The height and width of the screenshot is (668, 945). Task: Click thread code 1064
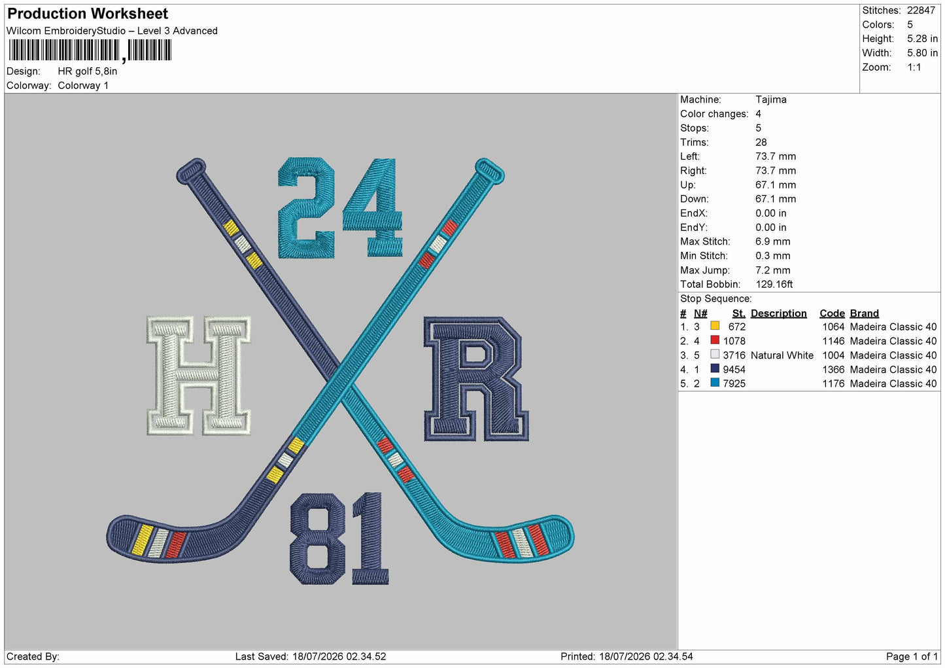pos(833,326)
